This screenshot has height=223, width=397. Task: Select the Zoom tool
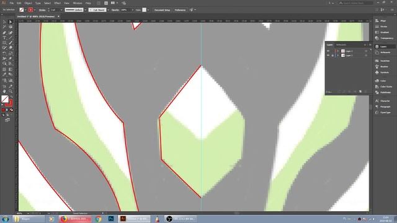pyautogui.click(x=11, y=91)
